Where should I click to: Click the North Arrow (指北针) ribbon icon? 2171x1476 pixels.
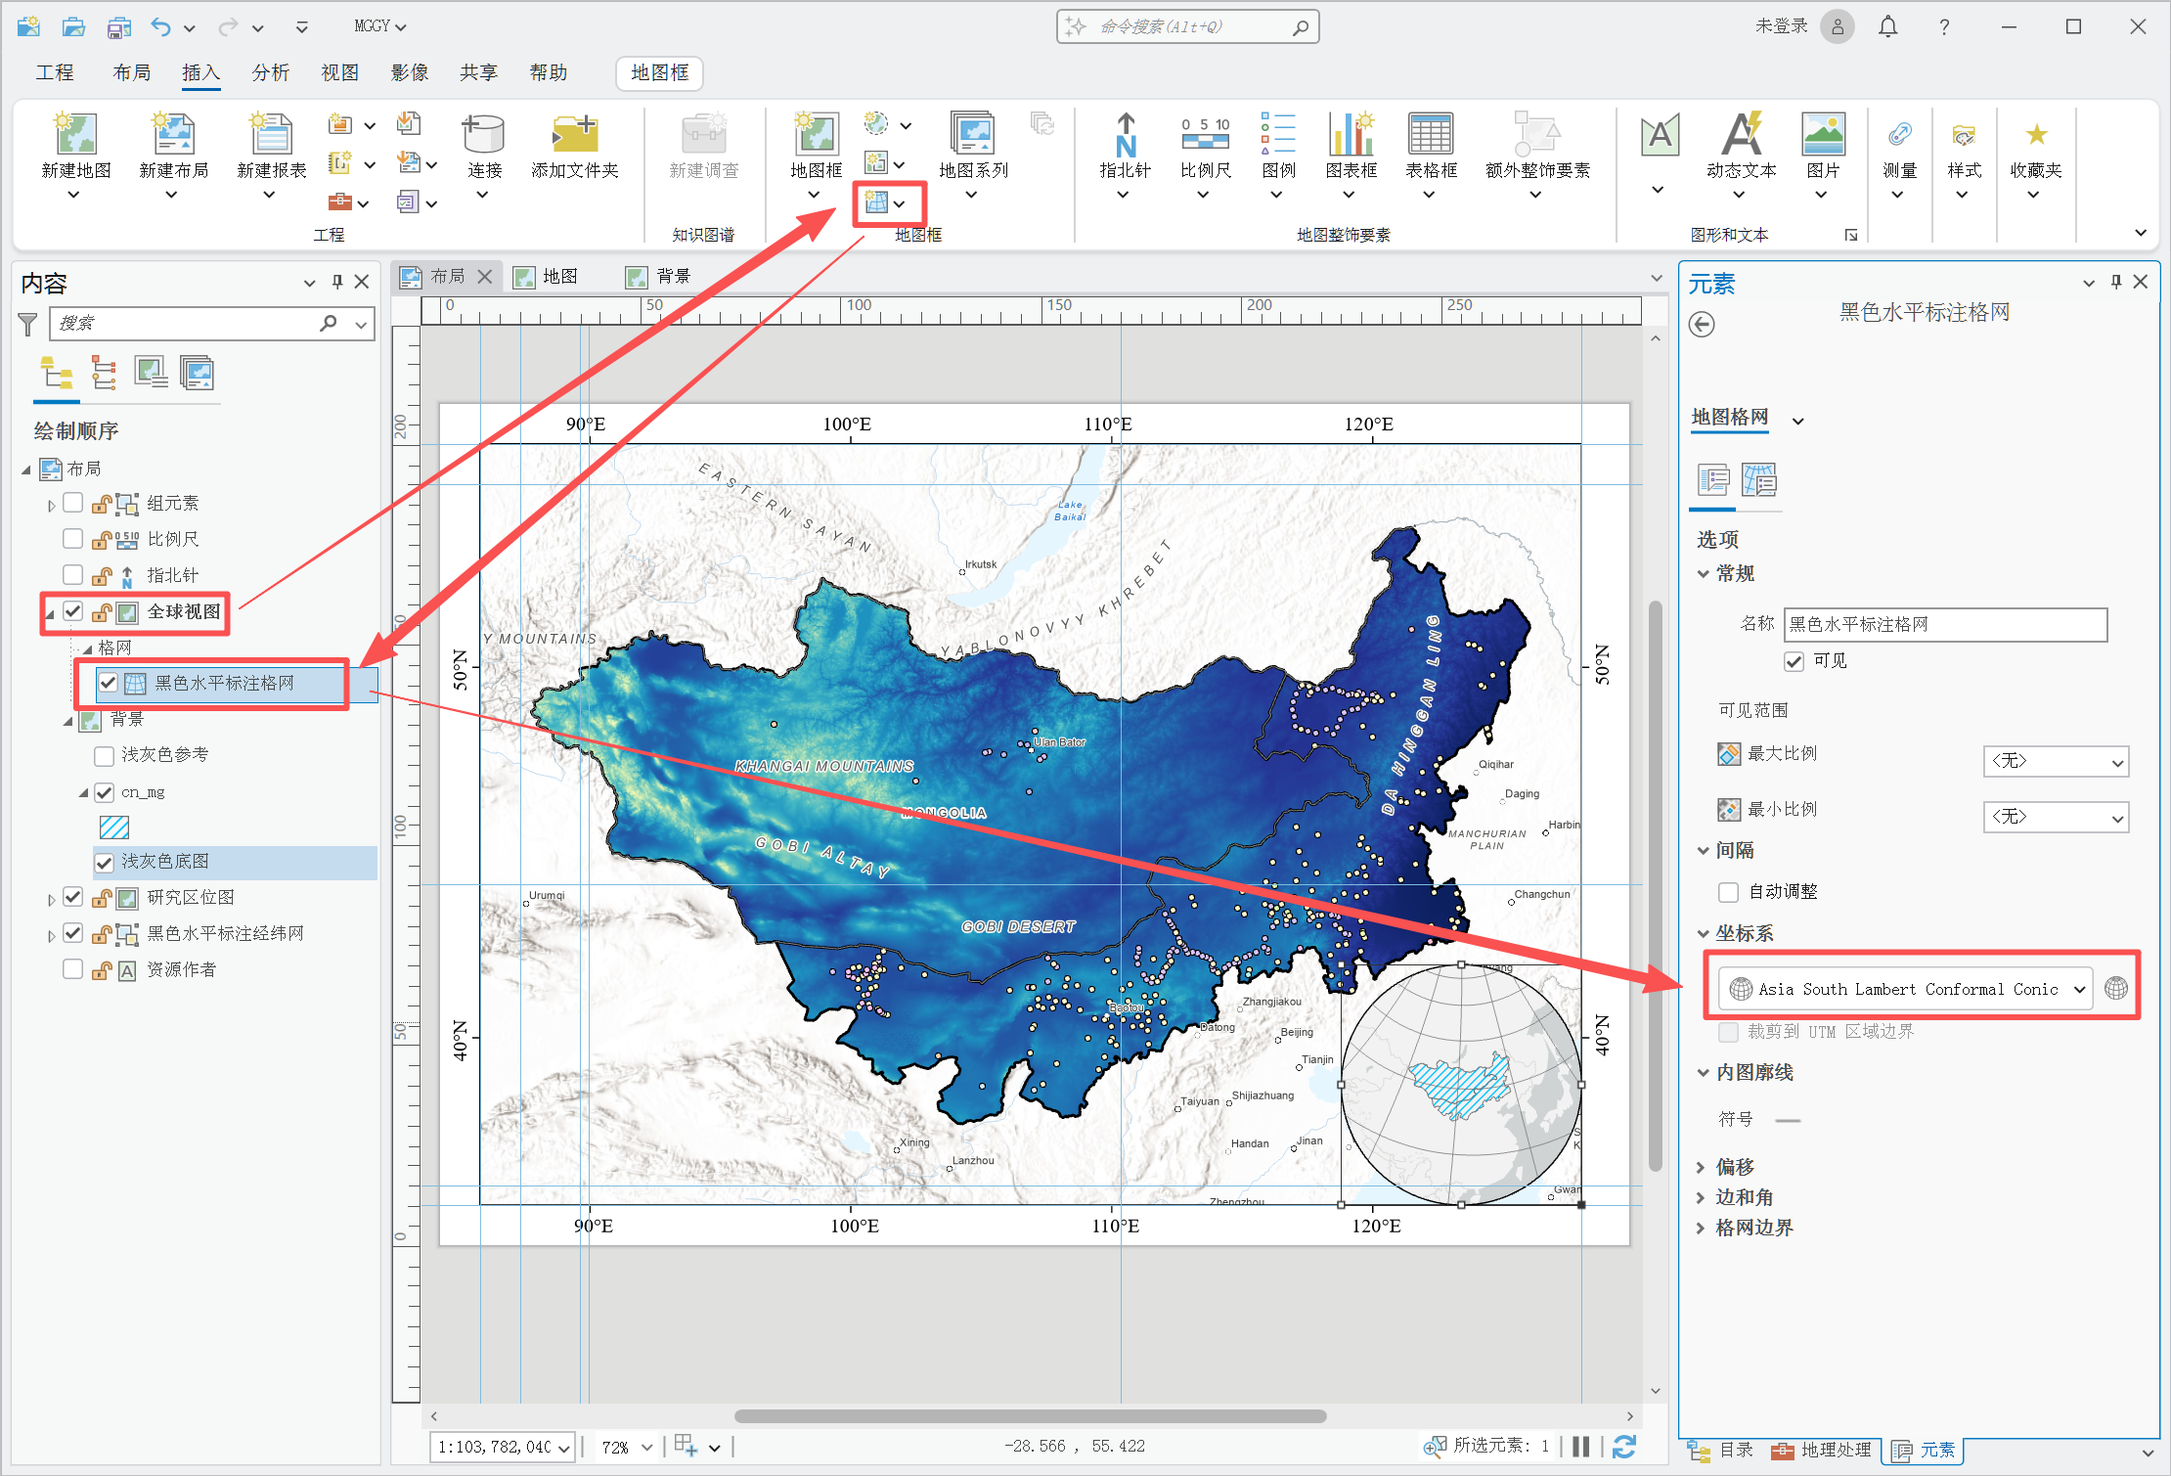pos(1125,137)
